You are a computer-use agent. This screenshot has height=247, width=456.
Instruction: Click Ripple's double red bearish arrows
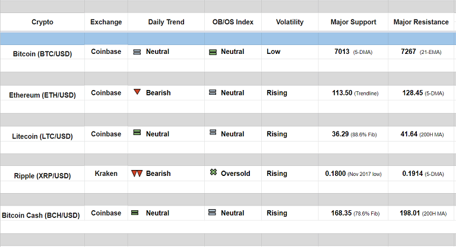pyautogui.click(x=137, y=174)
